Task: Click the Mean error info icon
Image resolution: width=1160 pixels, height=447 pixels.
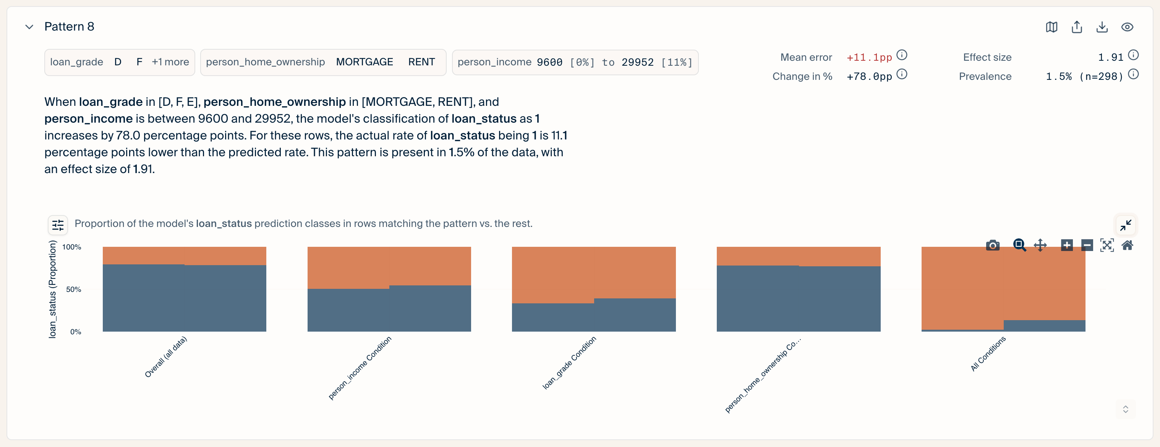Action: click(902, 55)
